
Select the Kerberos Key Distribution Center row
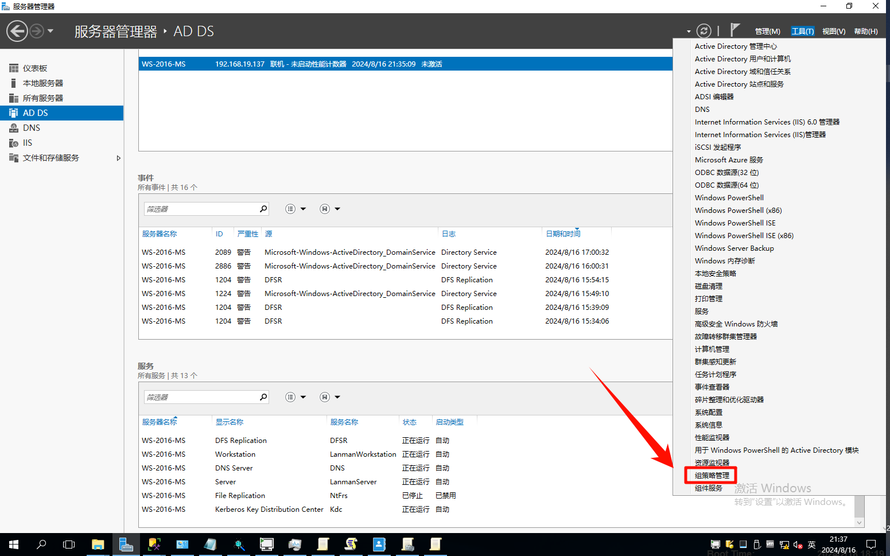tap(405, 510)
